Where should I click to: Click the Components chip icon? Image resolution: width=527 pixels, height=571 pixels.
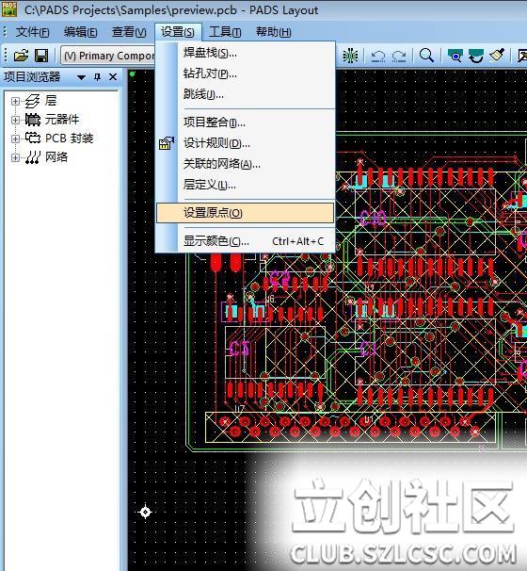coord(32,120)
